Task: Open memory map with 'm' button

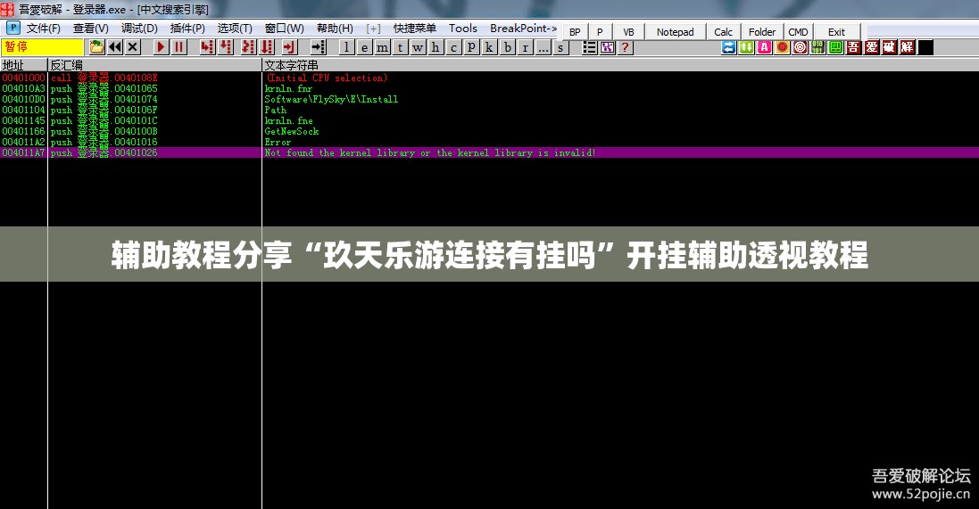Action: pos(383,47)
